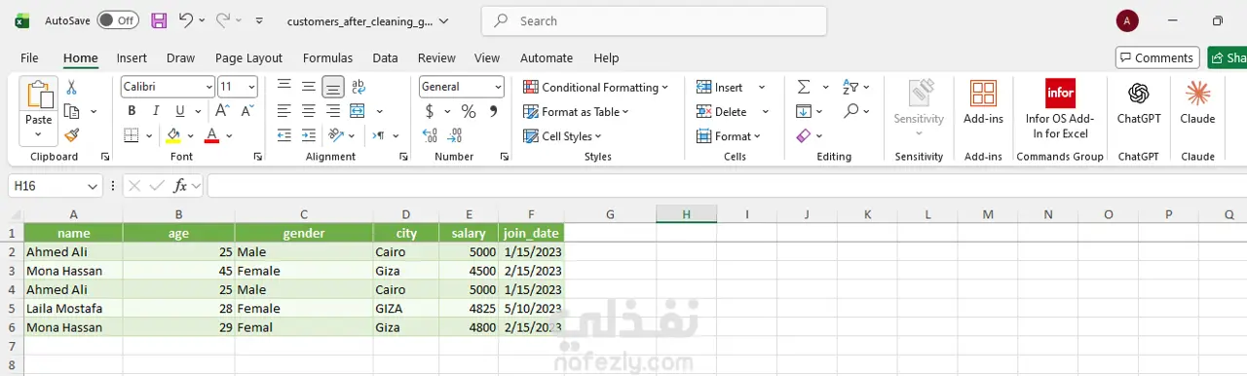Open the General number format dropdown
Screen dimensions: 1247x376
(x=498, y=87)
